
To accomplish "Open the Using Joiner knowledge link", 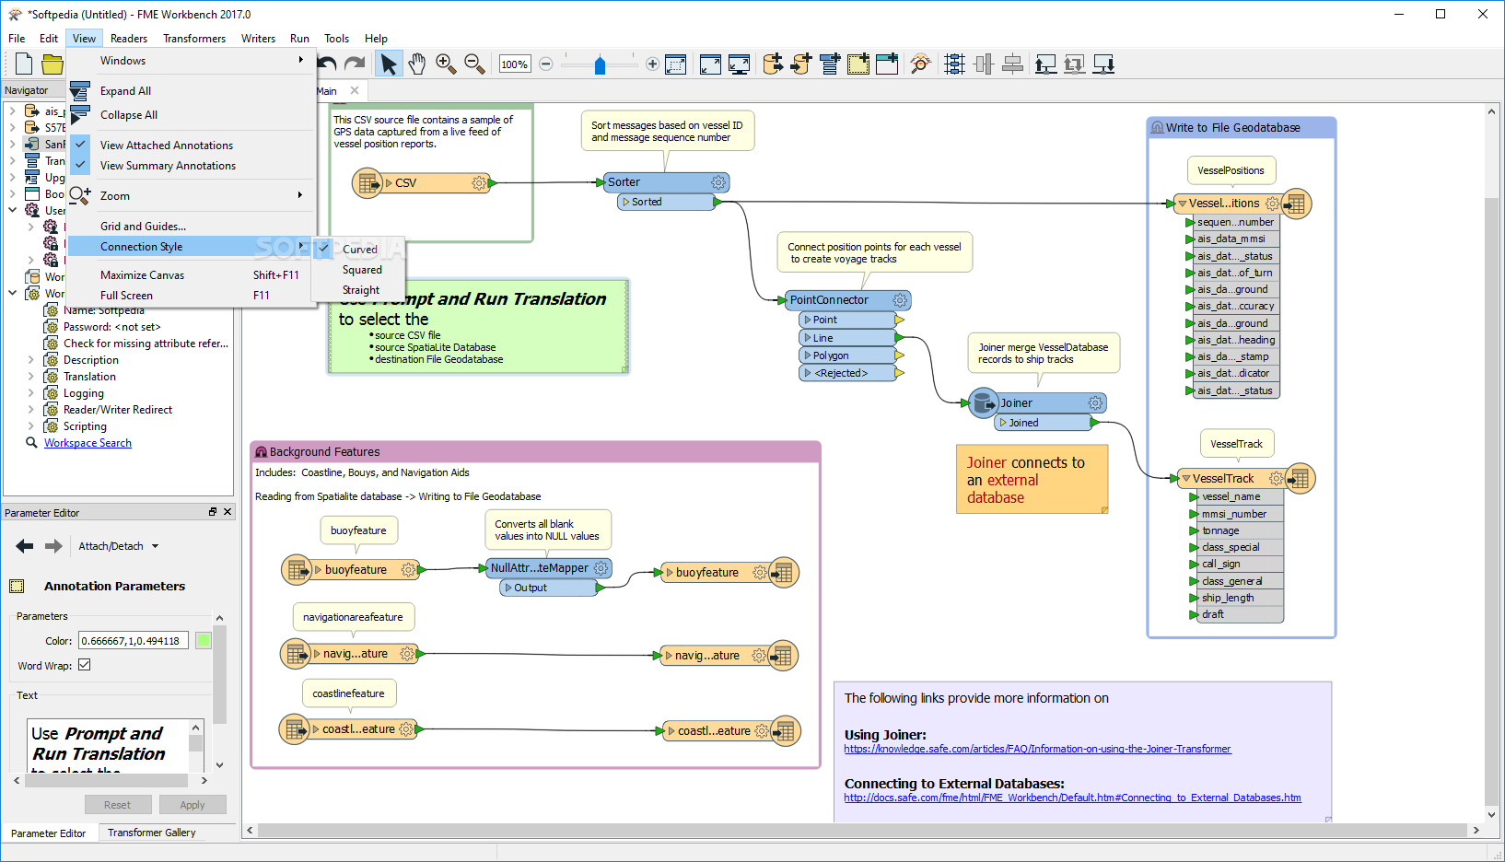I will (x=1037, y=749).
